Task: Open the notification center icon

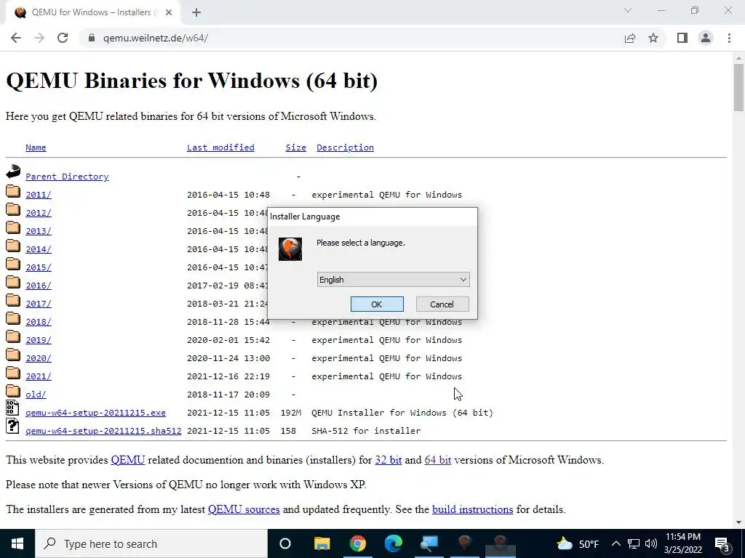Action: tap(722, 543)
